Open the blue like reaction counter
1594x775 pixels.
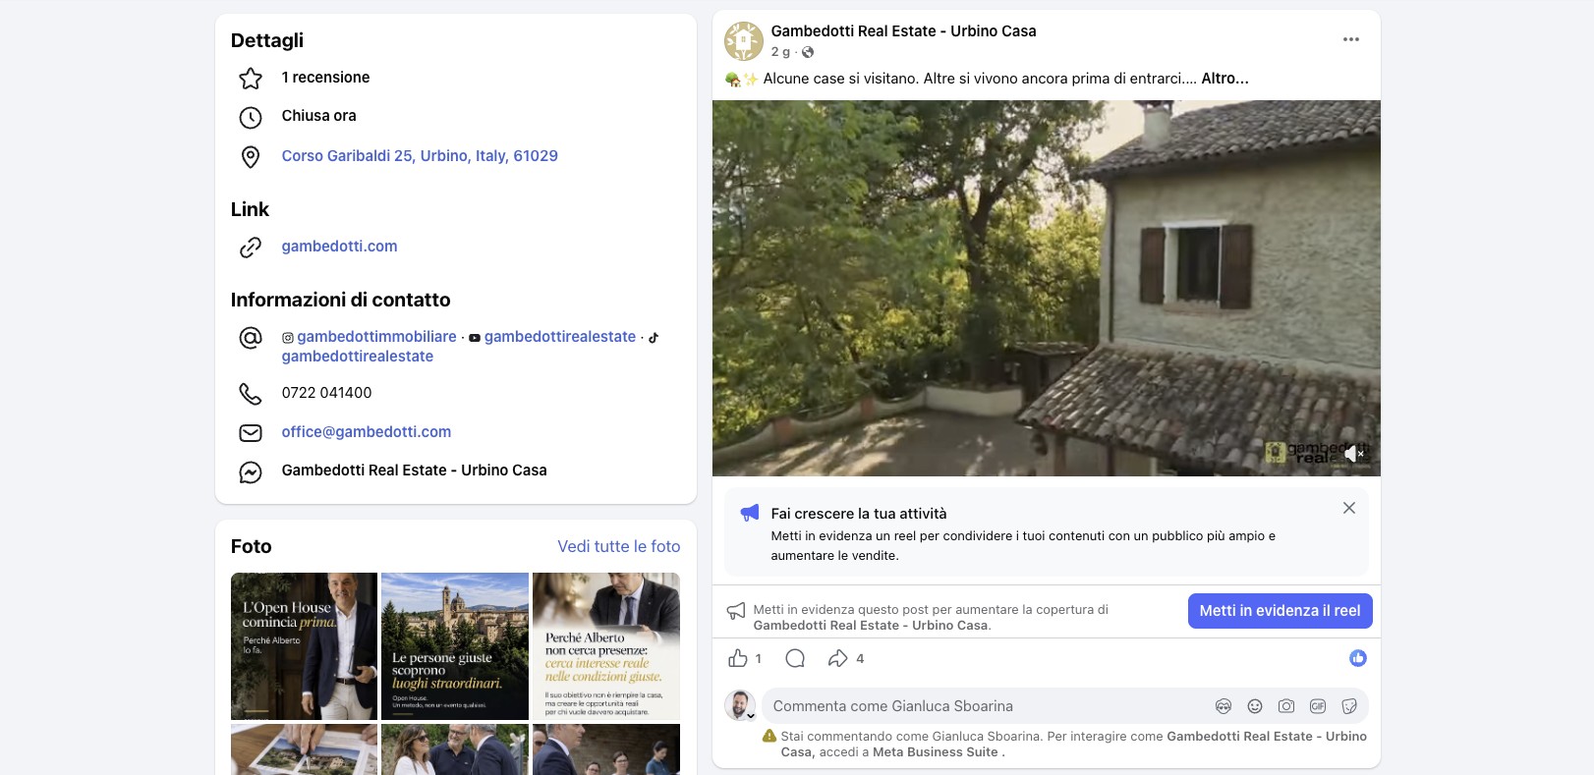point(1358,658)
